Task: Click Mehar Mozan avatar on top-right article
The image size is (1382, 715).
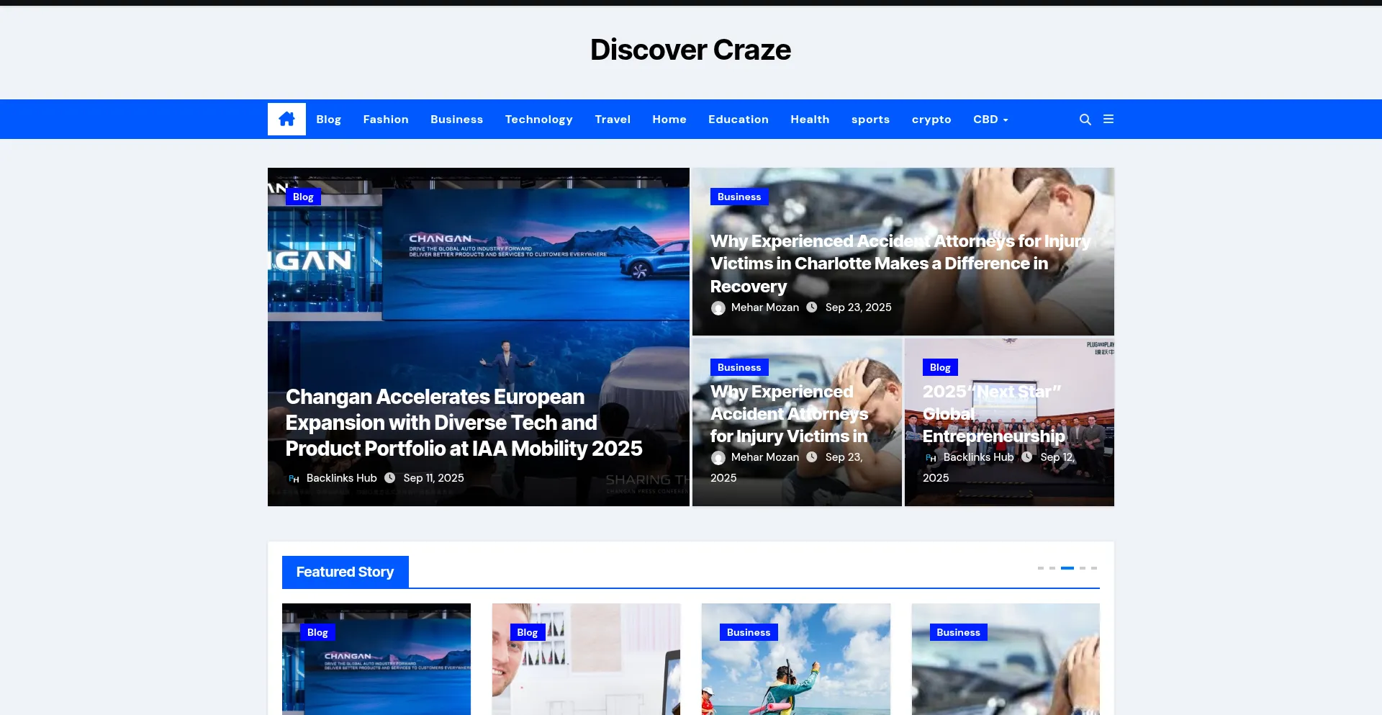Action: pos(718,308)
